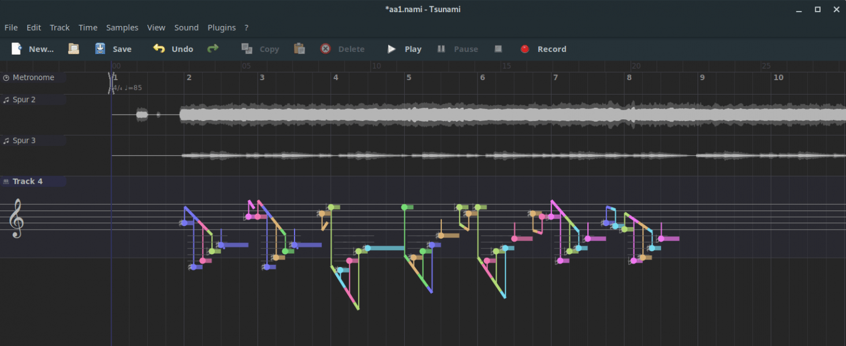The image size is (846, 346).
Task: Open the File menu
Action: 11,27
